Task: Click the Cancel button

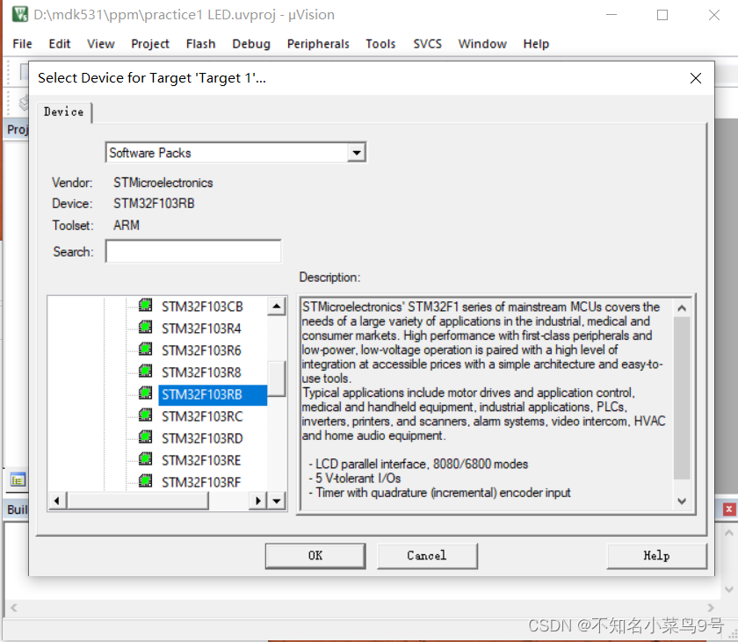Action: point(427,555)
